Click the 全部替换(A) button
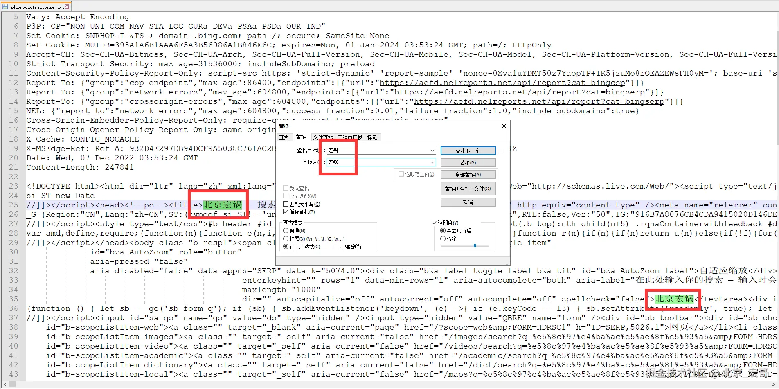Image resolution: width=779 pixels, height=389 pixels. point(468,175)
